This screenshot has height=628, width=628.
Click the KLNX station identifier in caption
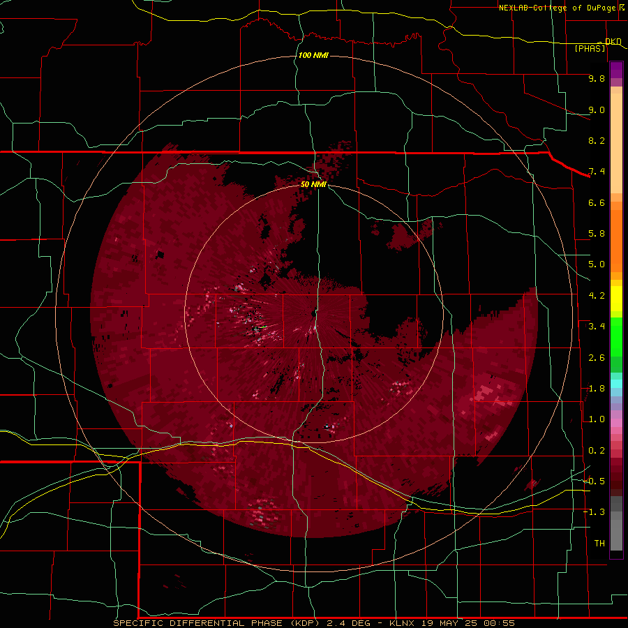403,623
